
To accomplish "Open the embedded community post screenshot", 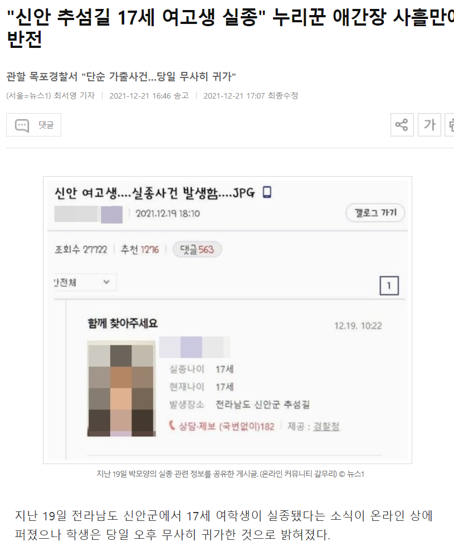I will click(227, 320).
